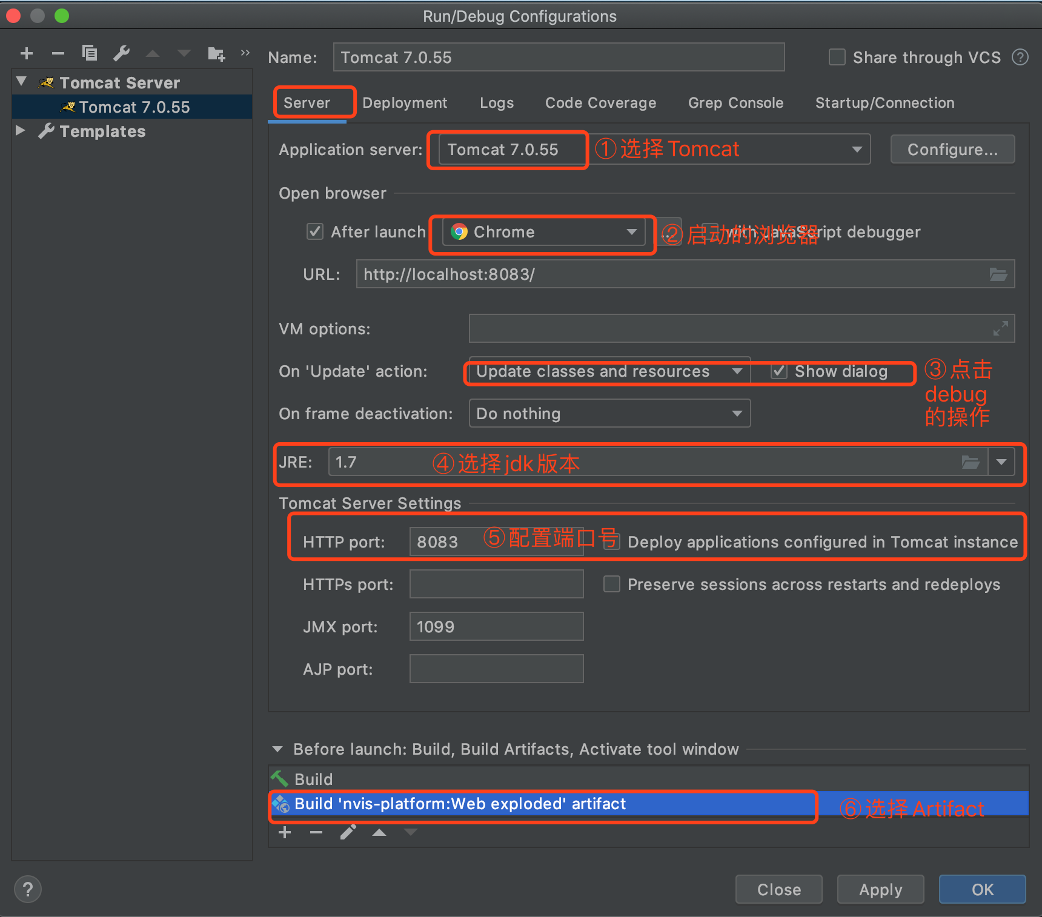Select Tomcat 7.0.55 in configuration tree

pos(132,107)
